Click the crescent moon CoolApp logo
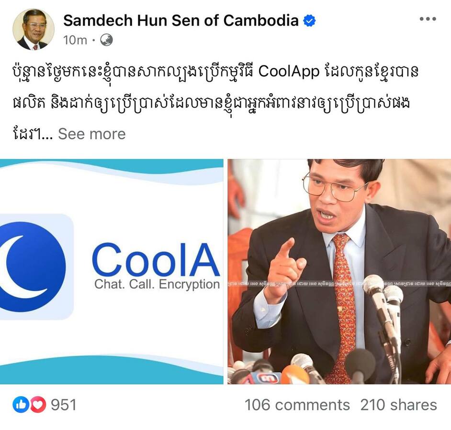 33,267
